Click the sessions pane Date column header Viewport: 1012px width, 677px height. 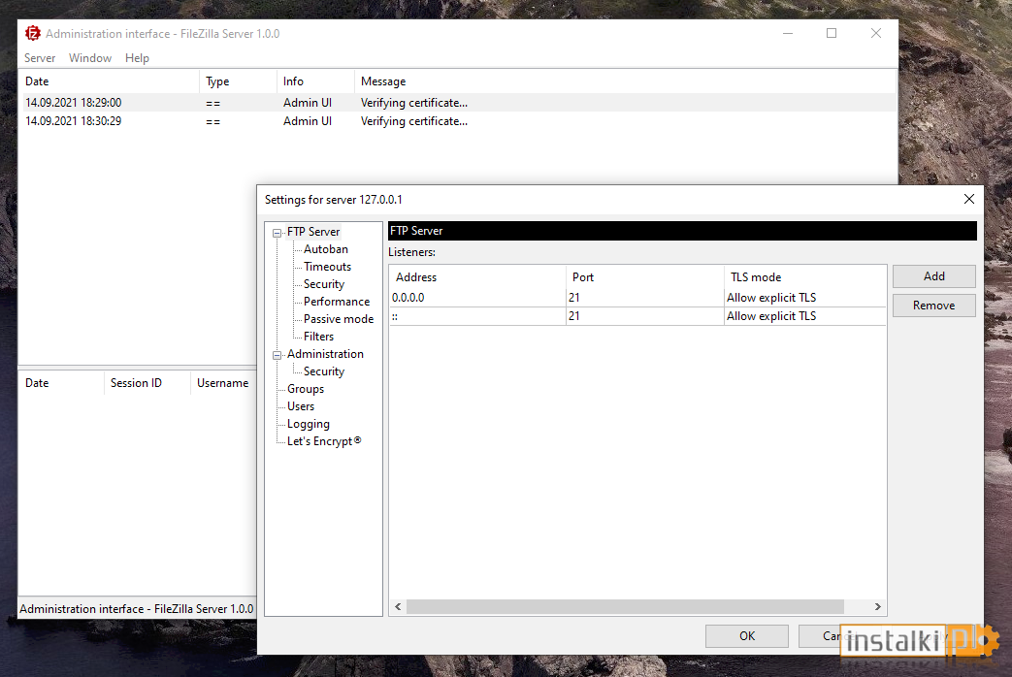[61, 383]
